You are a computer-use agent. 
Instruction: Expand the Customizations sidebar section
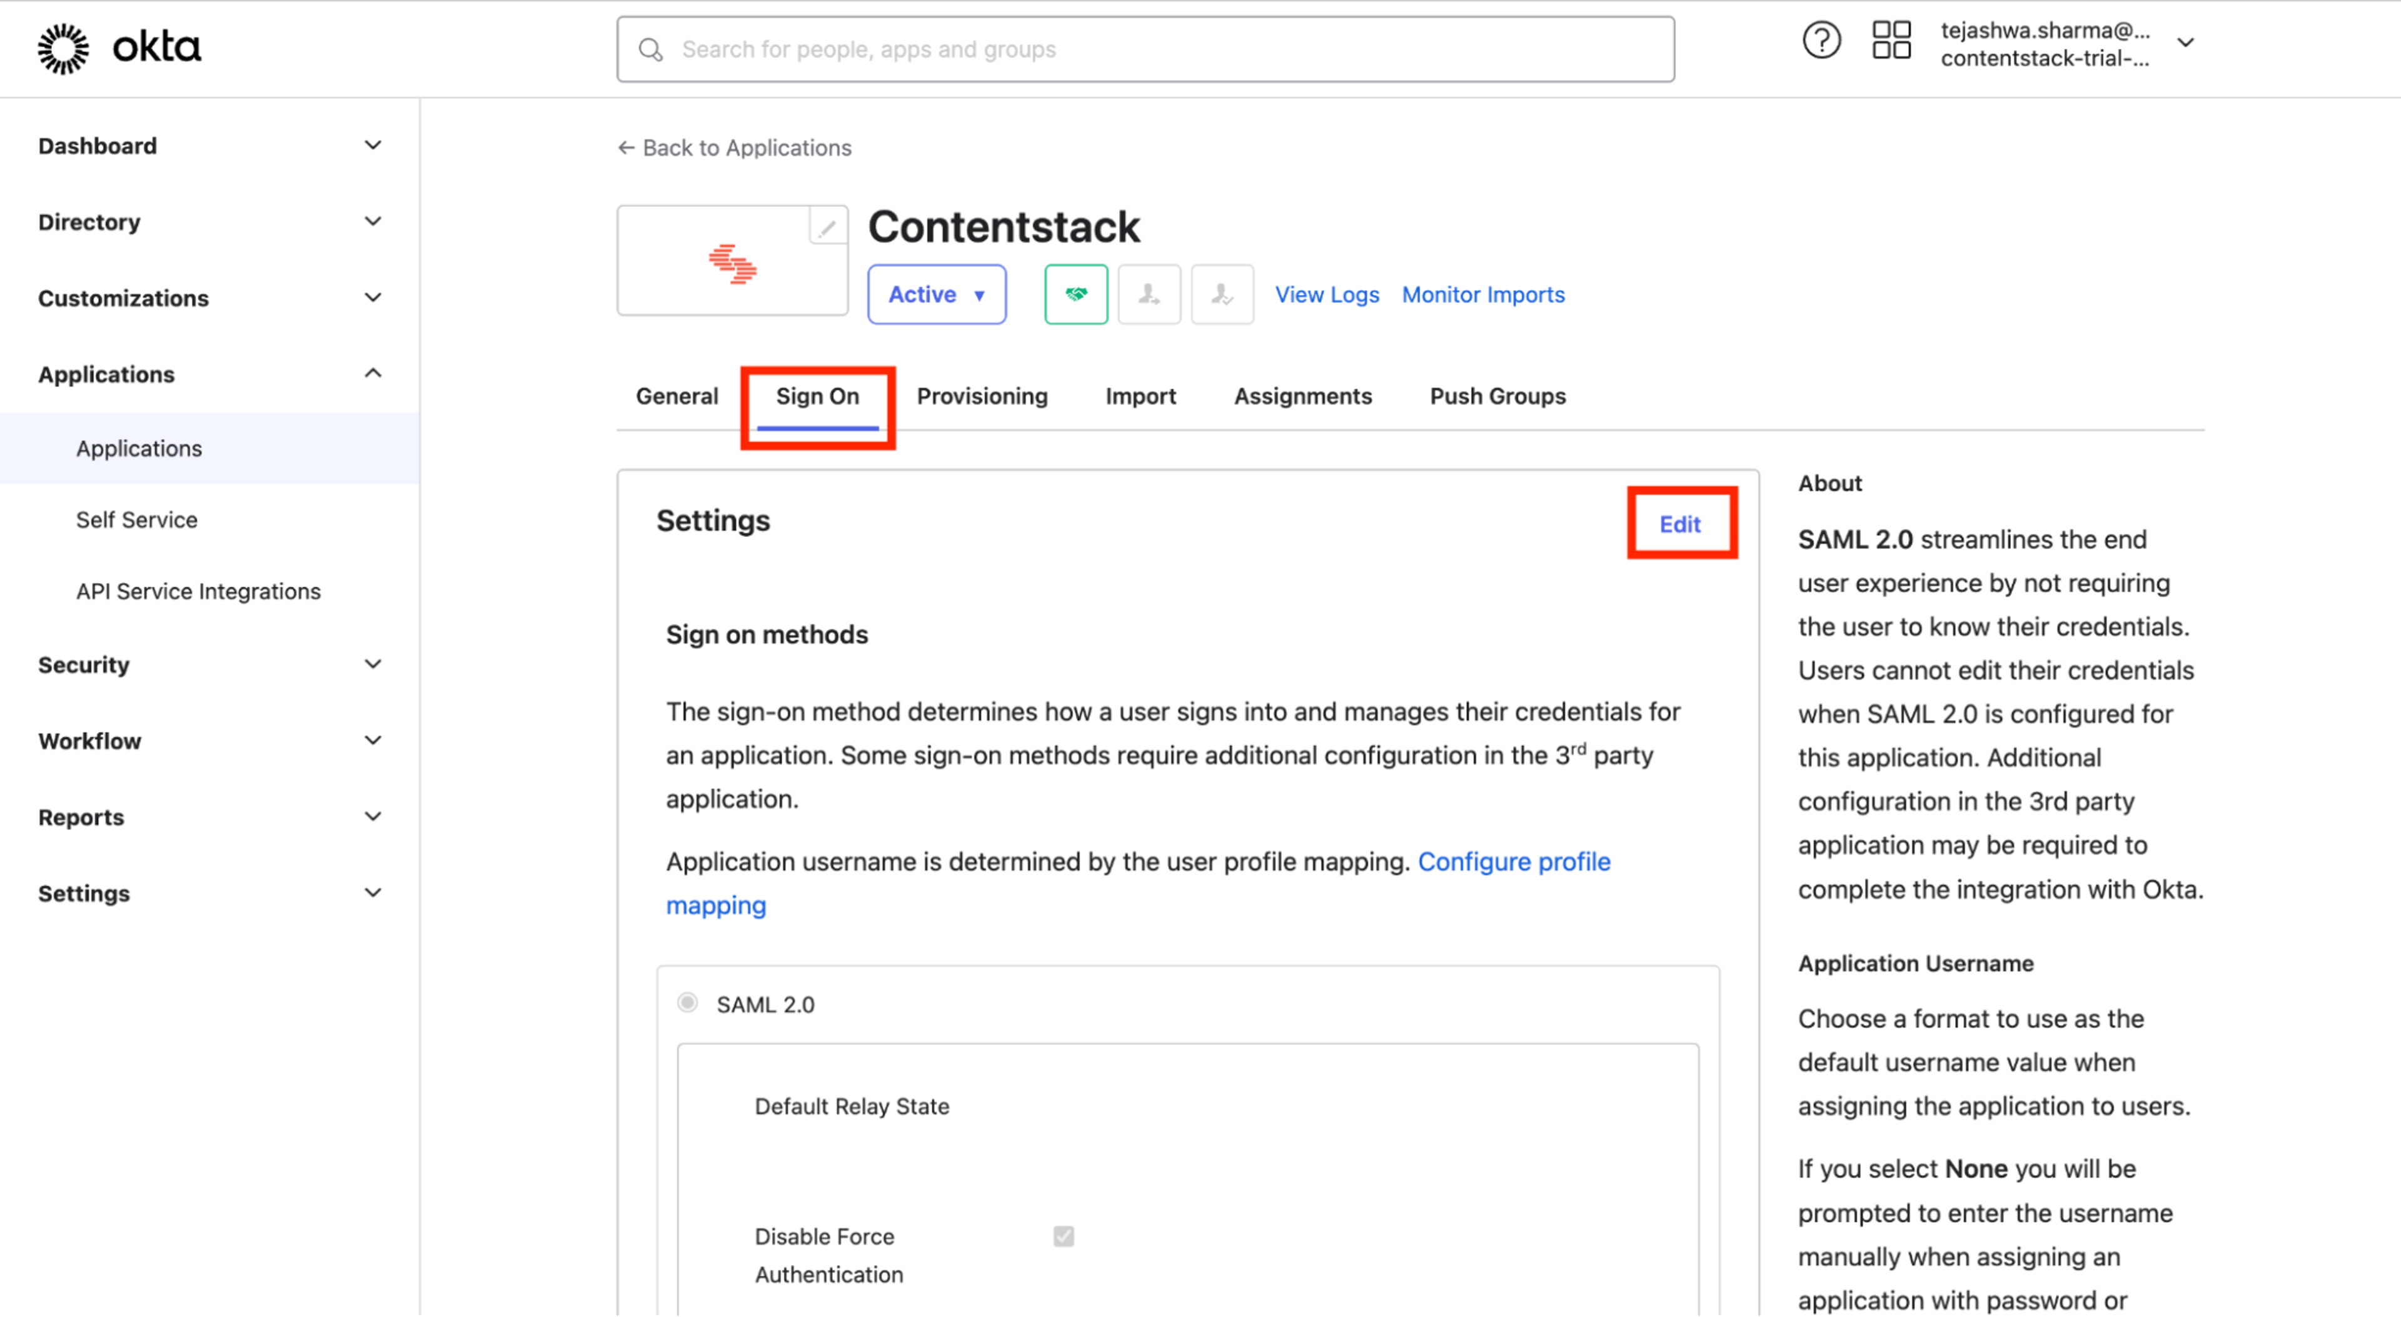tap(209, 298)
